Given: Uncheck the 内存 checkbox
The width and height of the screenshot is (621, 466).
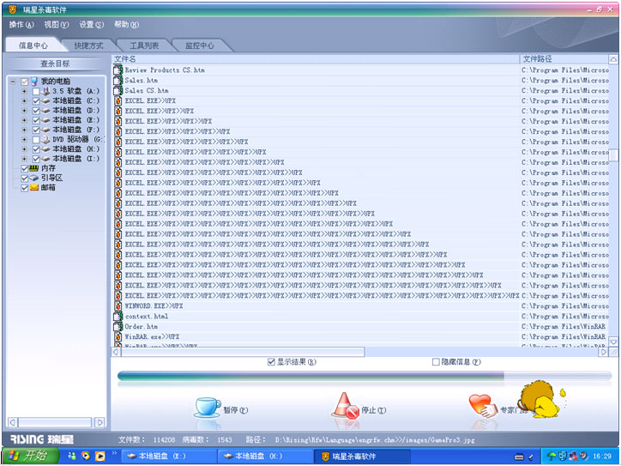Looking at the screenshot, I should pos(25,169).
